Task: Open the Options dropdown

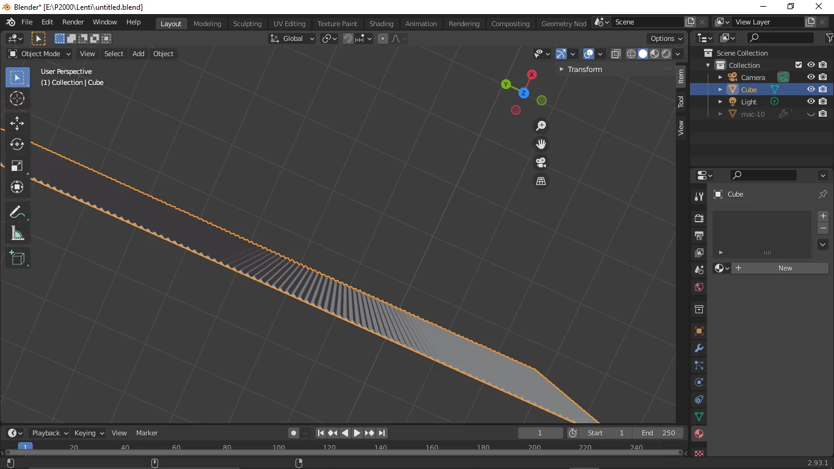Action: 666,38
